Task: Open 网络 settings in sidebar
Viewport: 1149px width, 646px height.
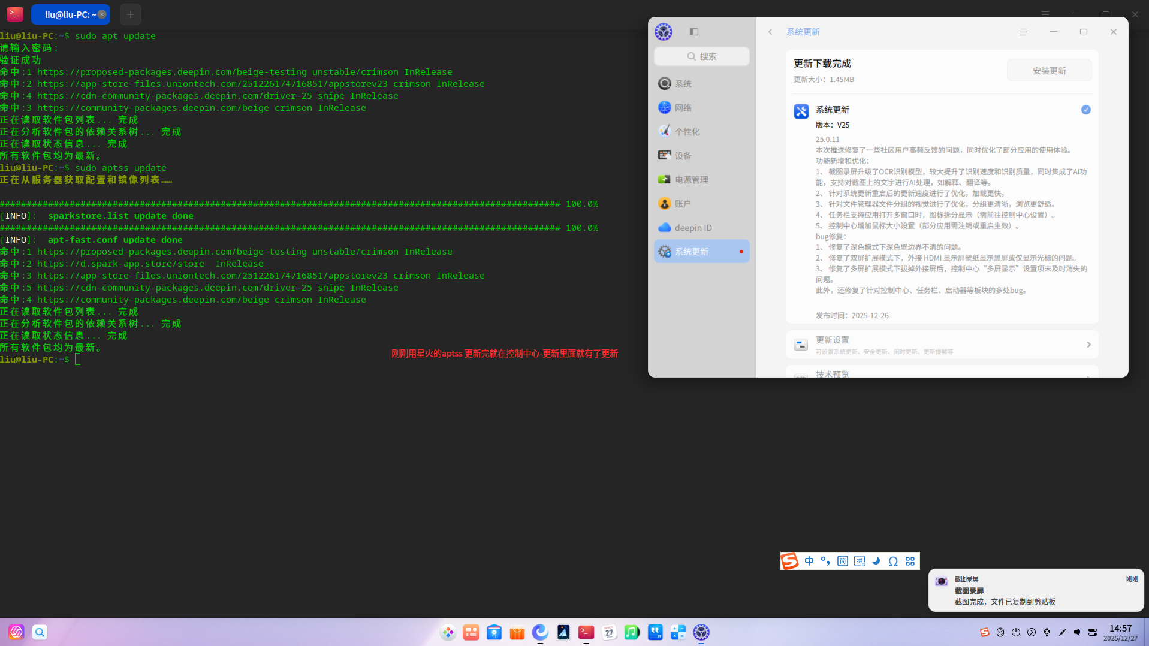Action: pos(701,108)
